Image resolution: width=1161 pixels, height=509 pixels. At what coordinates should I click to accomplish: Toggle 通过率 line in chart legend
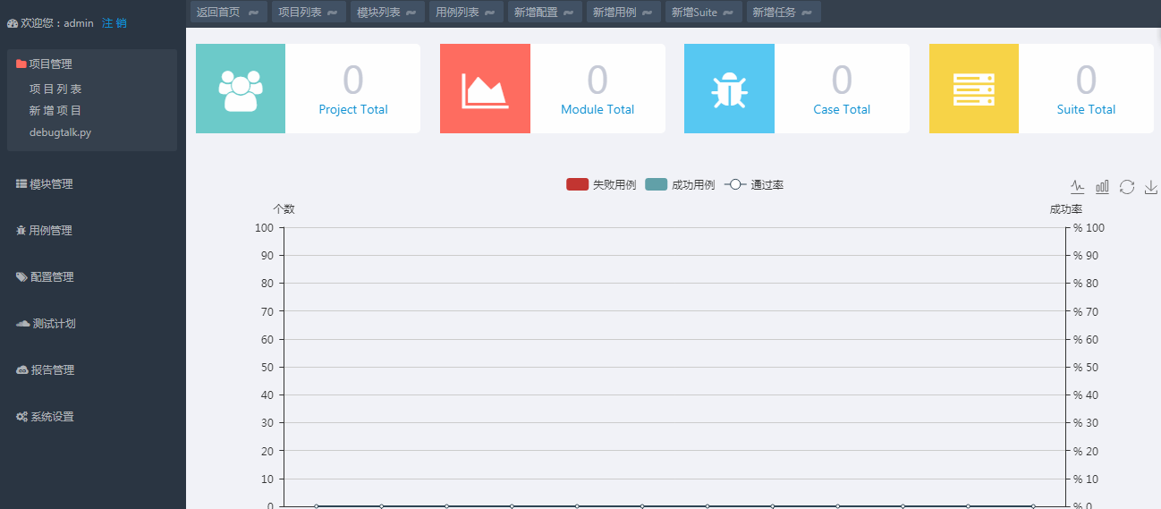pyautogui.click(x=754, y=184)
